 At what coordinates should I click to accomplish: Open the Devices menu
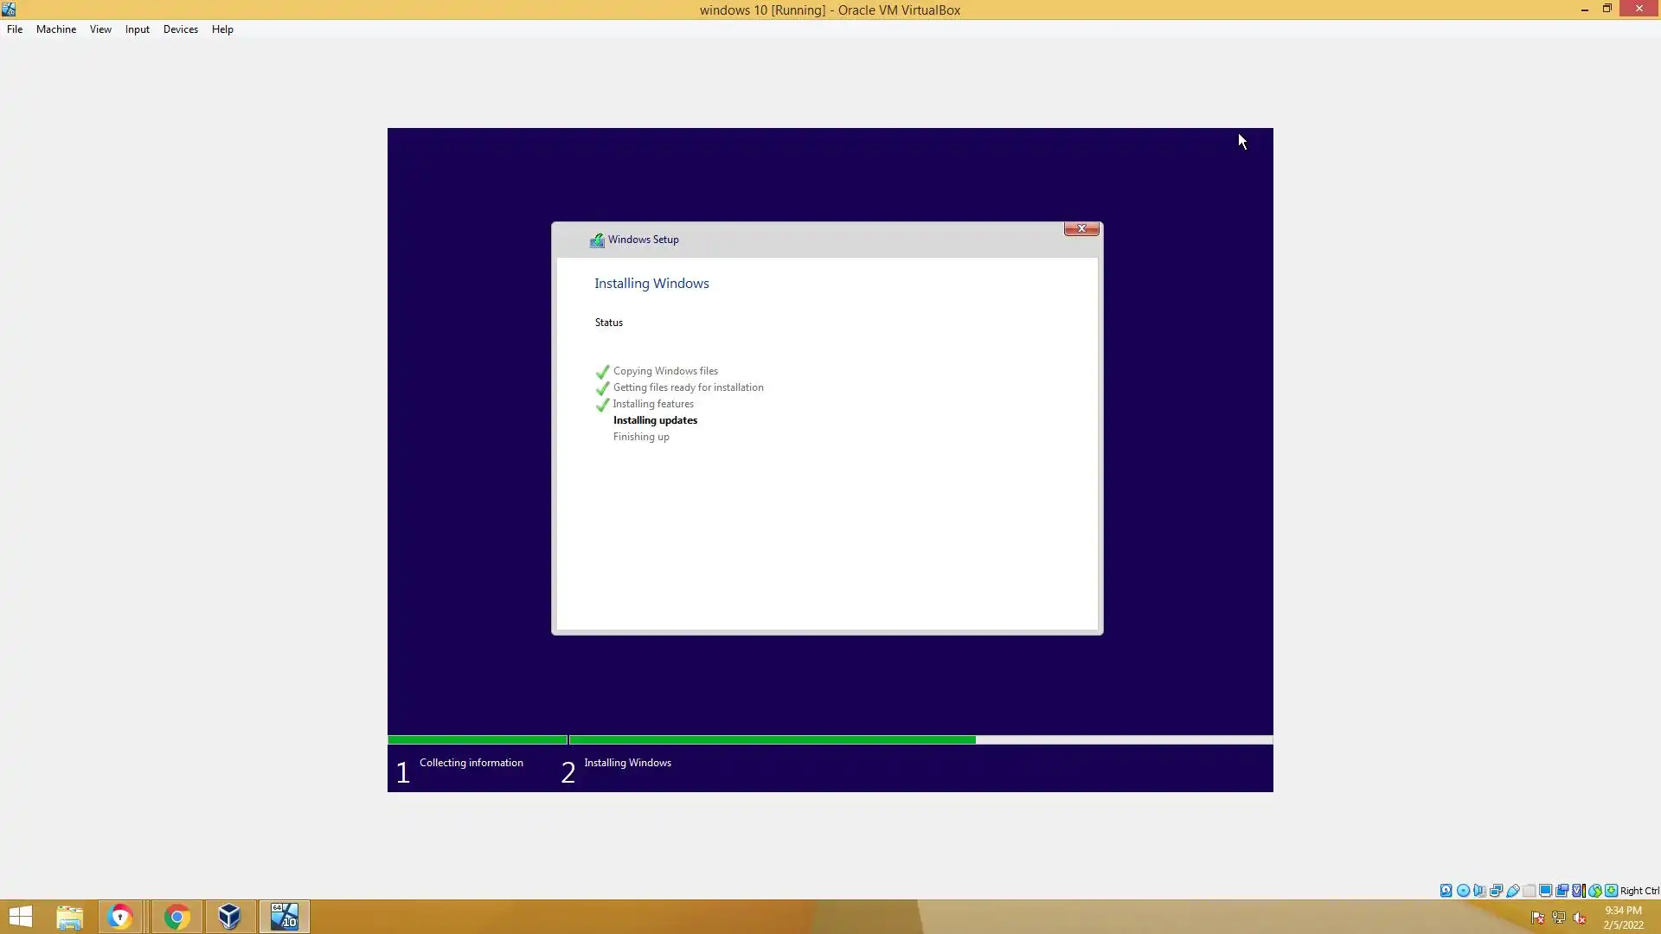coord(180,29)
